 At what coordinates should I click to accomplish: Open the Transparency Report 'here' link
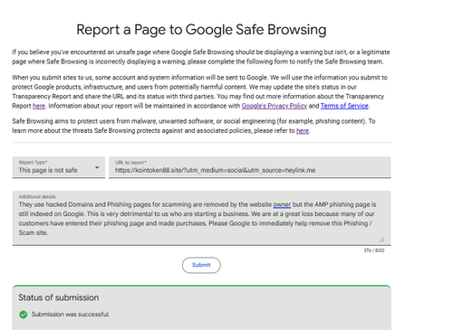pyautogui.click(x=39, y=106)
